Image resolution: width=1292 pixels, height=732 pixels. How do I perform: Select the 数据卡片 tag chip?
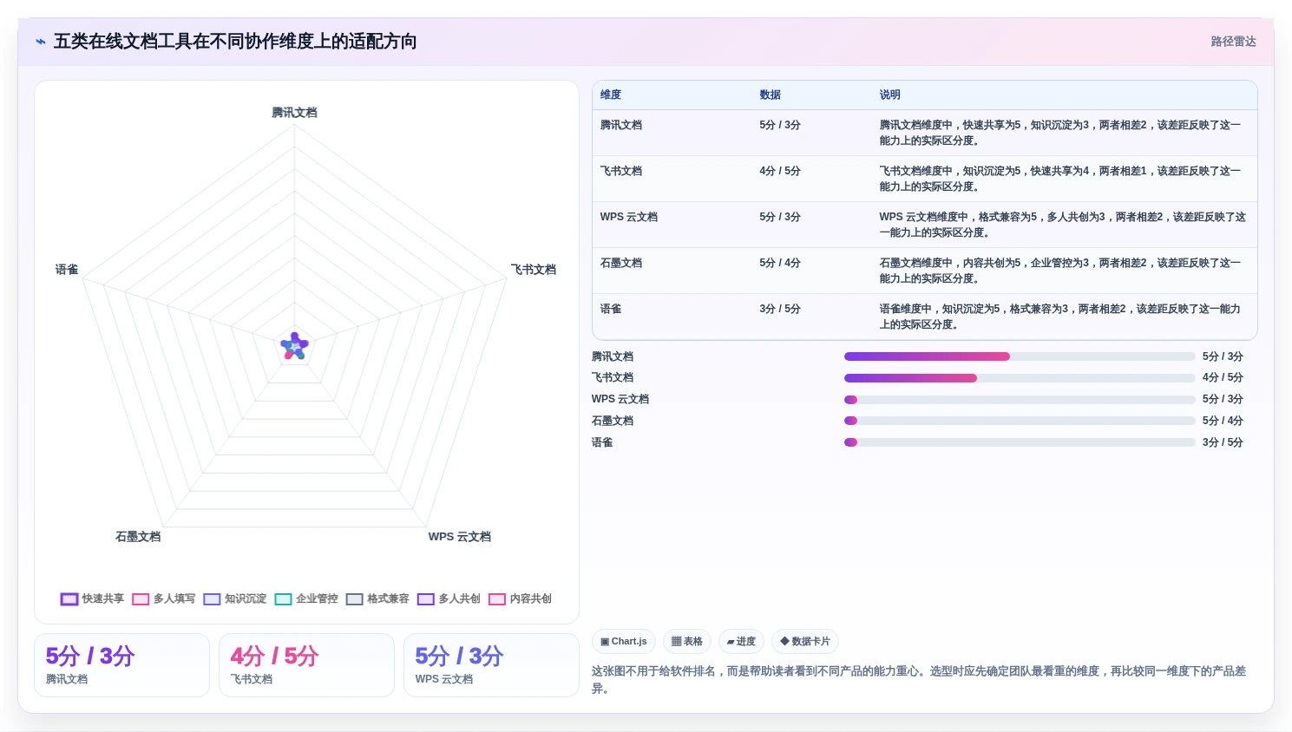point(805,642)
